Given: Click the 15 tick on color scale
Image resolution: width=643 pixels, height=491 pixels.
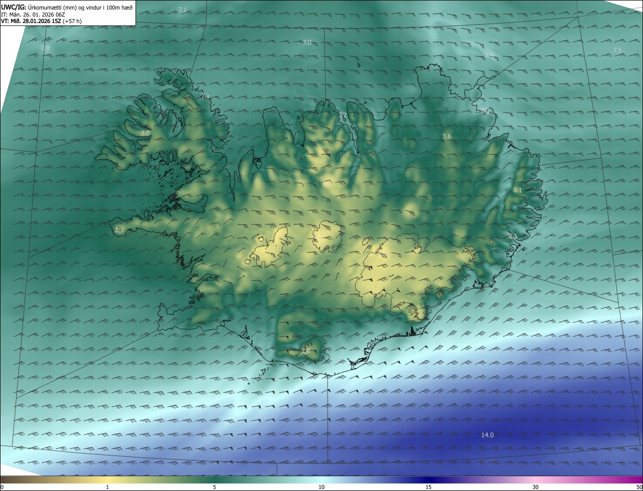Looking at the screenshot, I should [x=428, y=487].
